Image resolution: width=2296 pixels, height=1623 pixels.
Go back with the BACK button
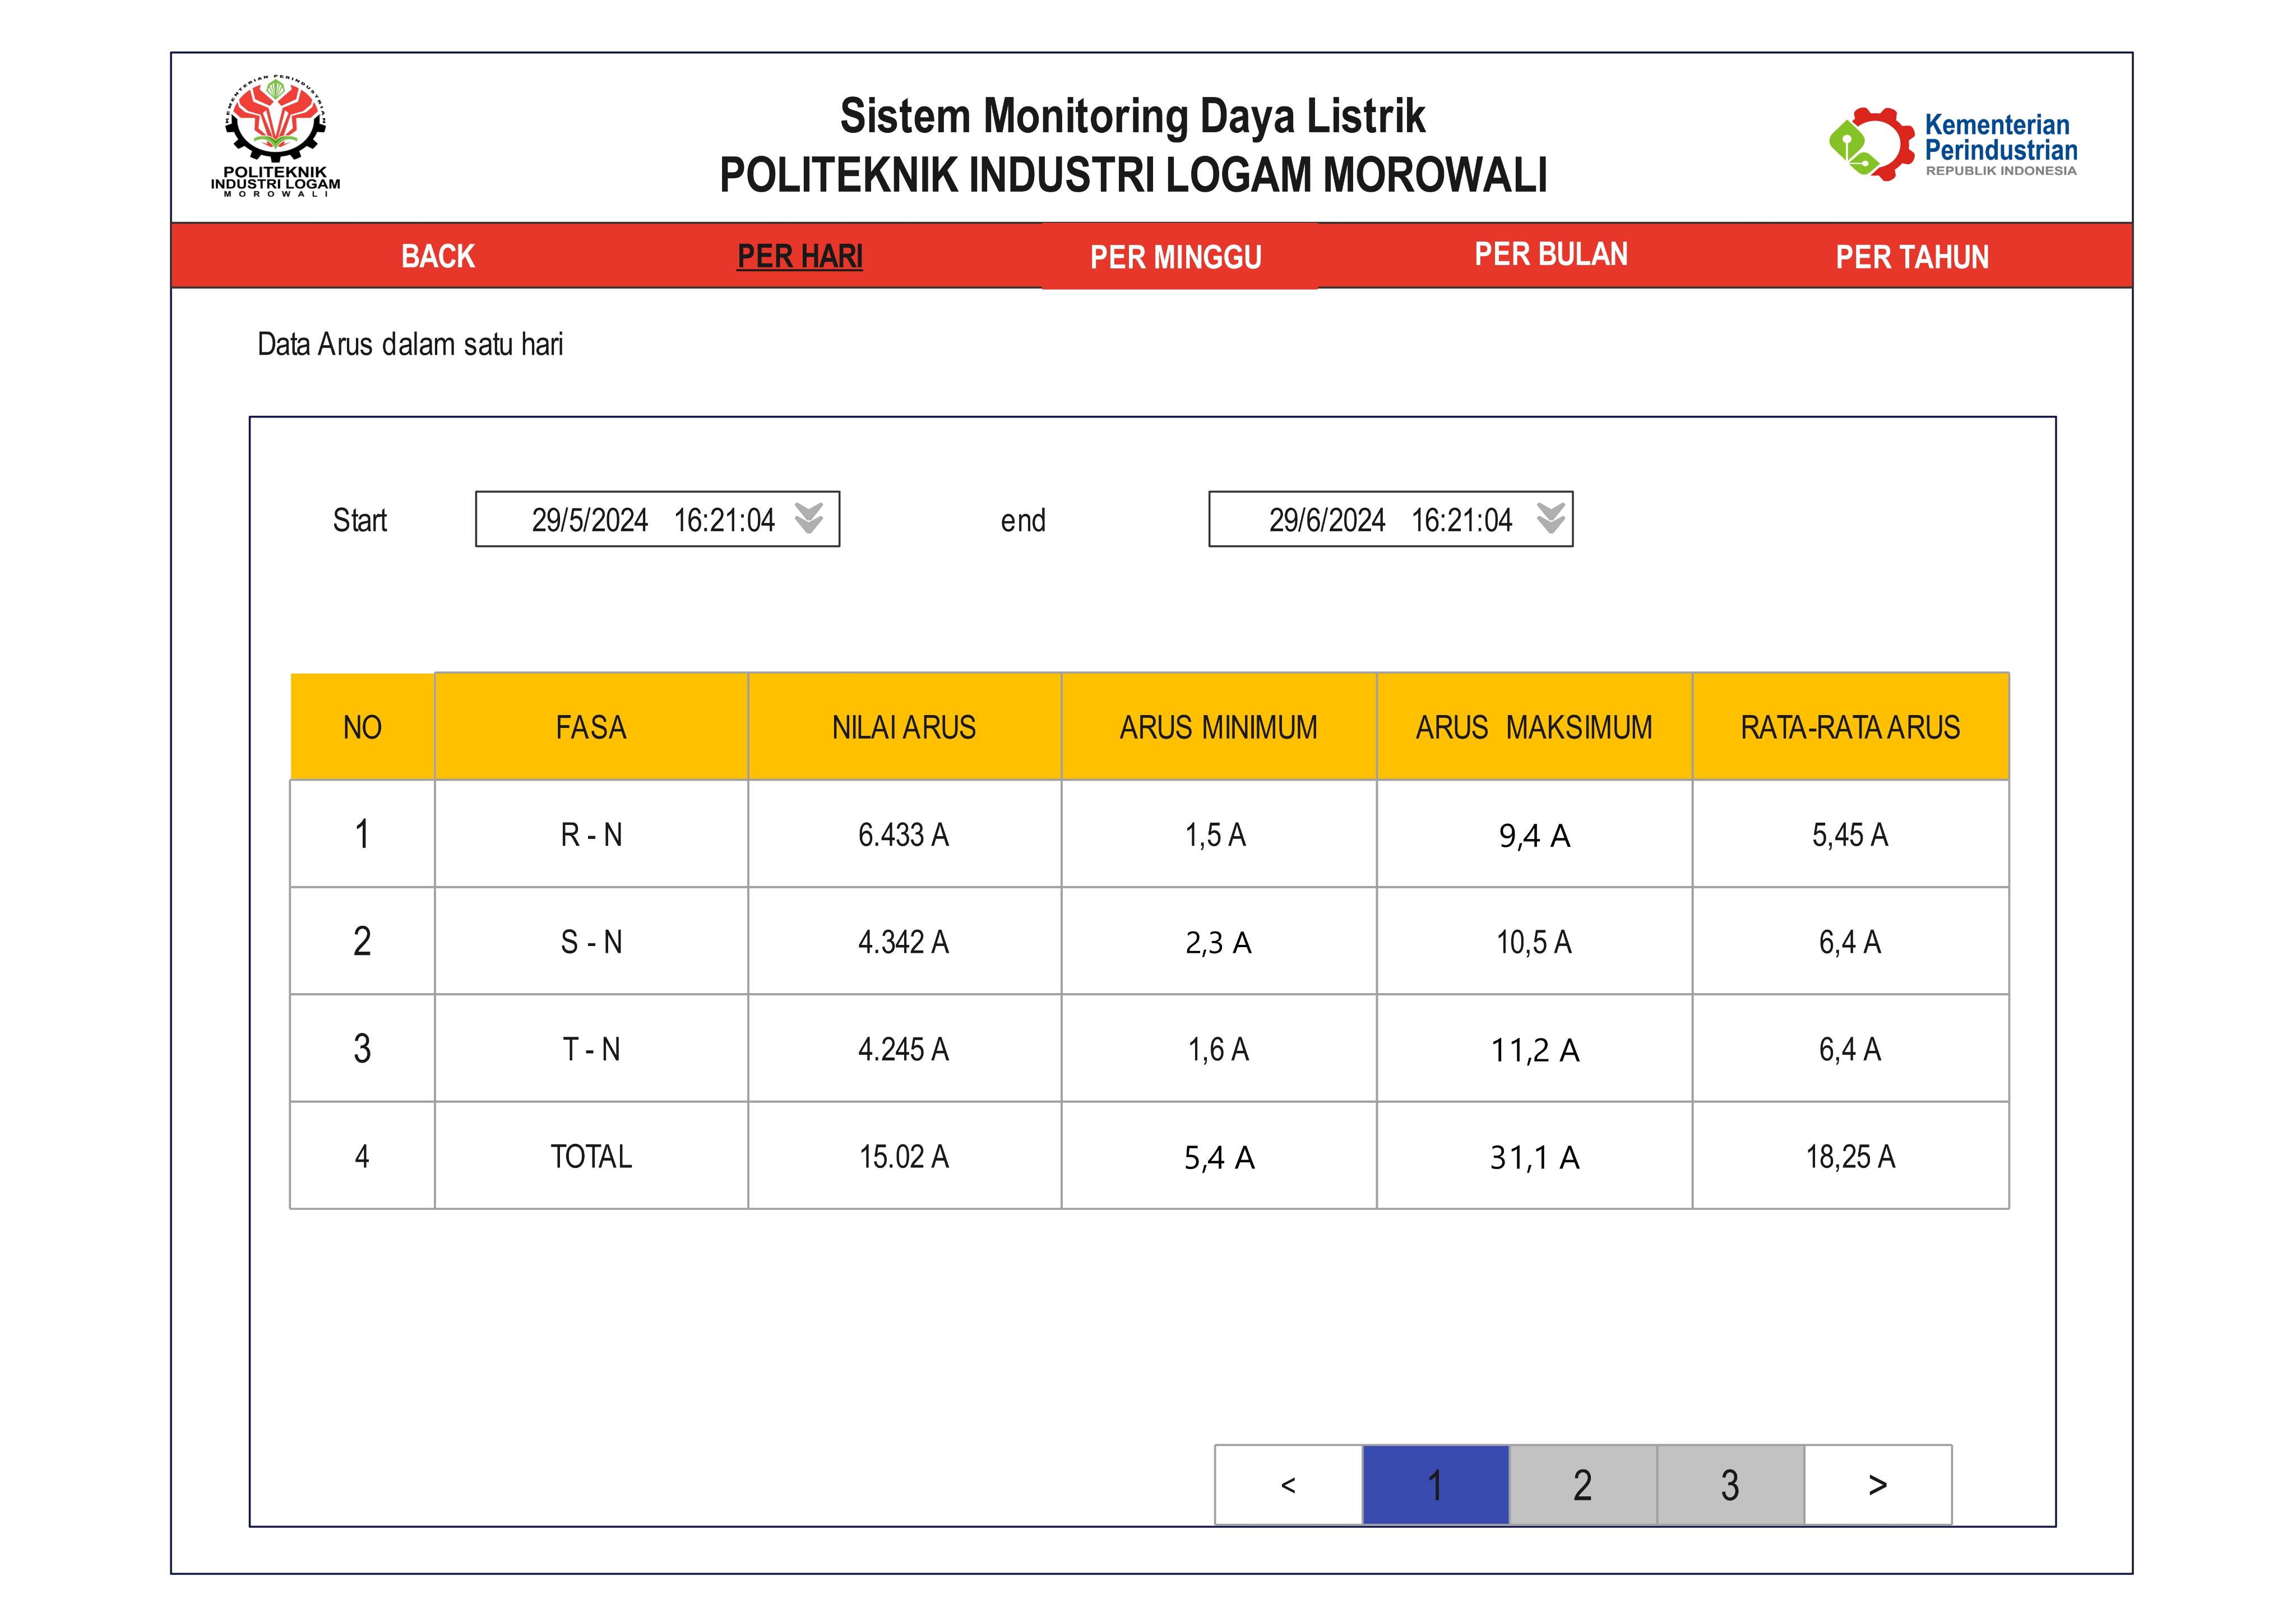click(x=437, y=256)
